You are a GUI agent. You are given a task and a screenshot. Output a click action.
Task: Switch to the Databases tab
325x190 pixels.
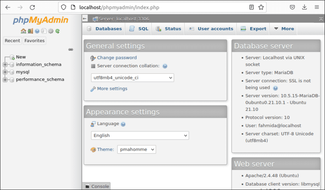point(104,29)
